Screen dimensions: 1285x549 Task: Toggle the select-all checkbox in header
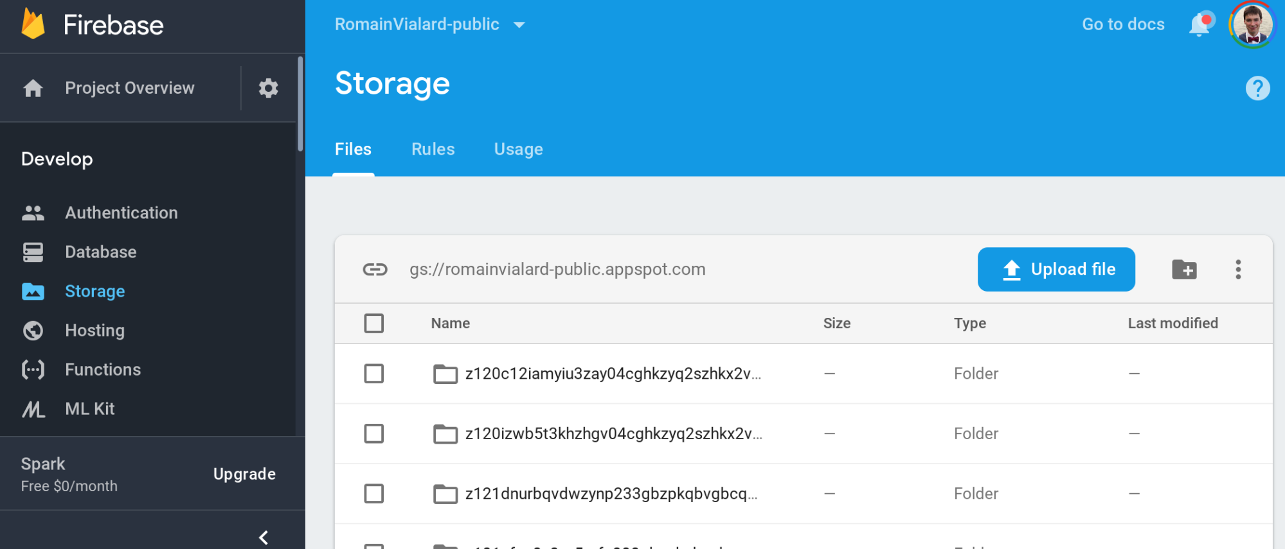coord(373,323)
